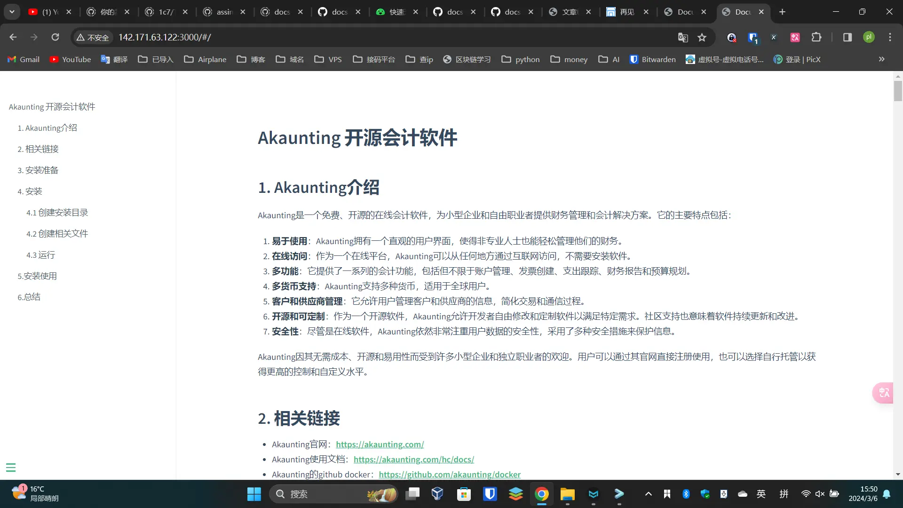Open the 登录 | PicX bookmark

coord(797,59)
